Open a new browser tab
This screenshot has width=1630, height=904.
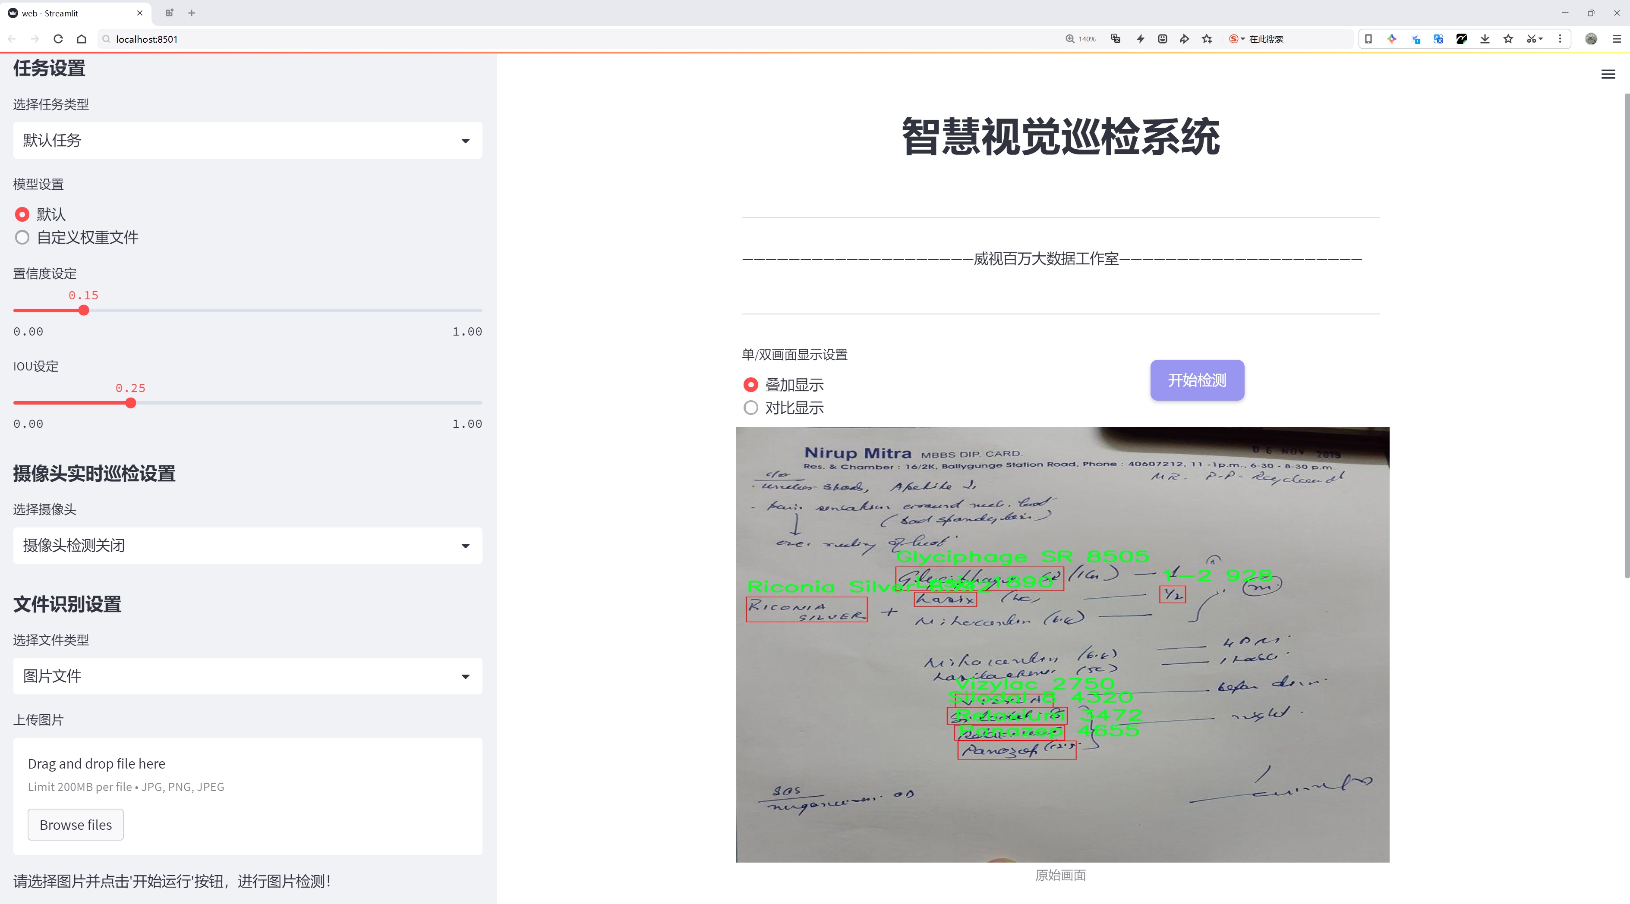click(x=192, y=13)
